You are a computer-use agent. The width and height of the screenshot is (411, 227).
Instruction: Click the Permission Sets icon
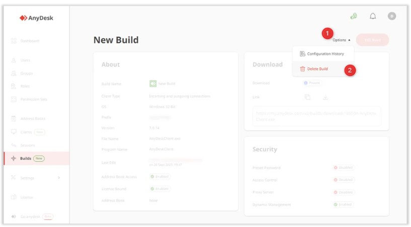click(x=14, y=99)
